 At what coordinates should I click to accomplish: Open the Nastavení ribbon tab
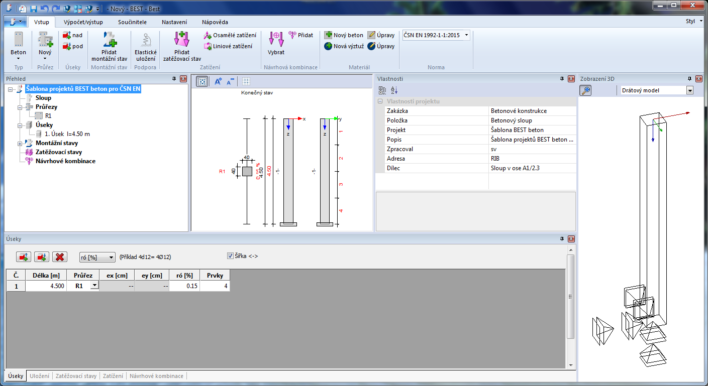[x=174, y=22]
